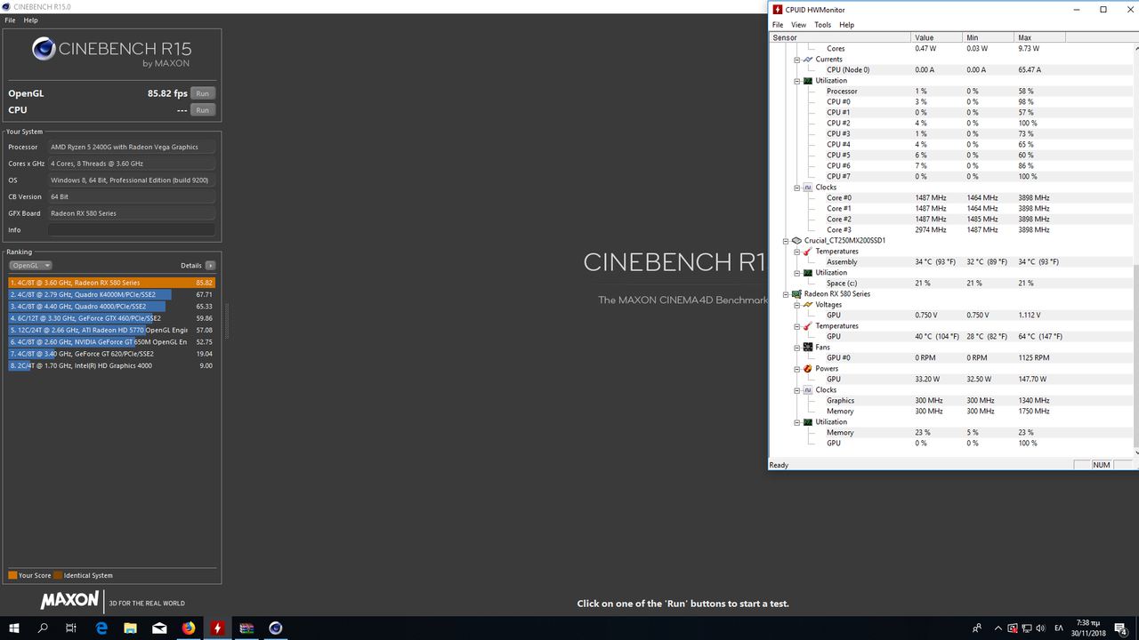Open HWMonitor Help menu

(x=847, y=25)
